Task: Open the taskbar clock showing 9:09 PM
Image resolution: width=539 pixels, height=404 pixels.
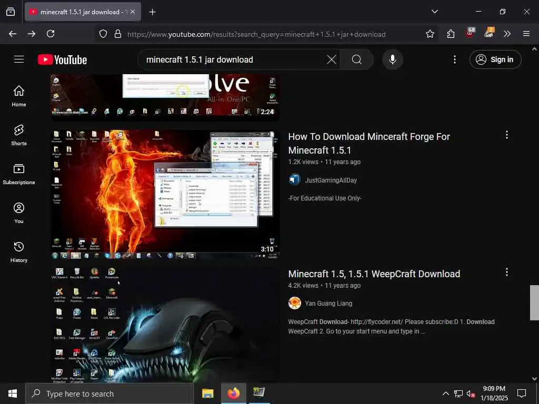Action: point(494,393)
